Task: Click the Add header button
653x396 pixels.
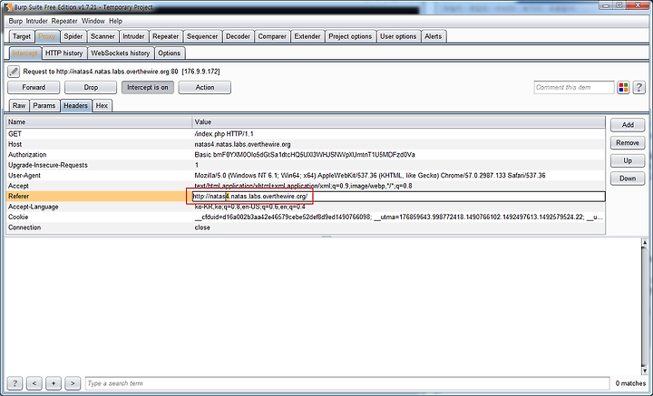Action: (628, 125)
